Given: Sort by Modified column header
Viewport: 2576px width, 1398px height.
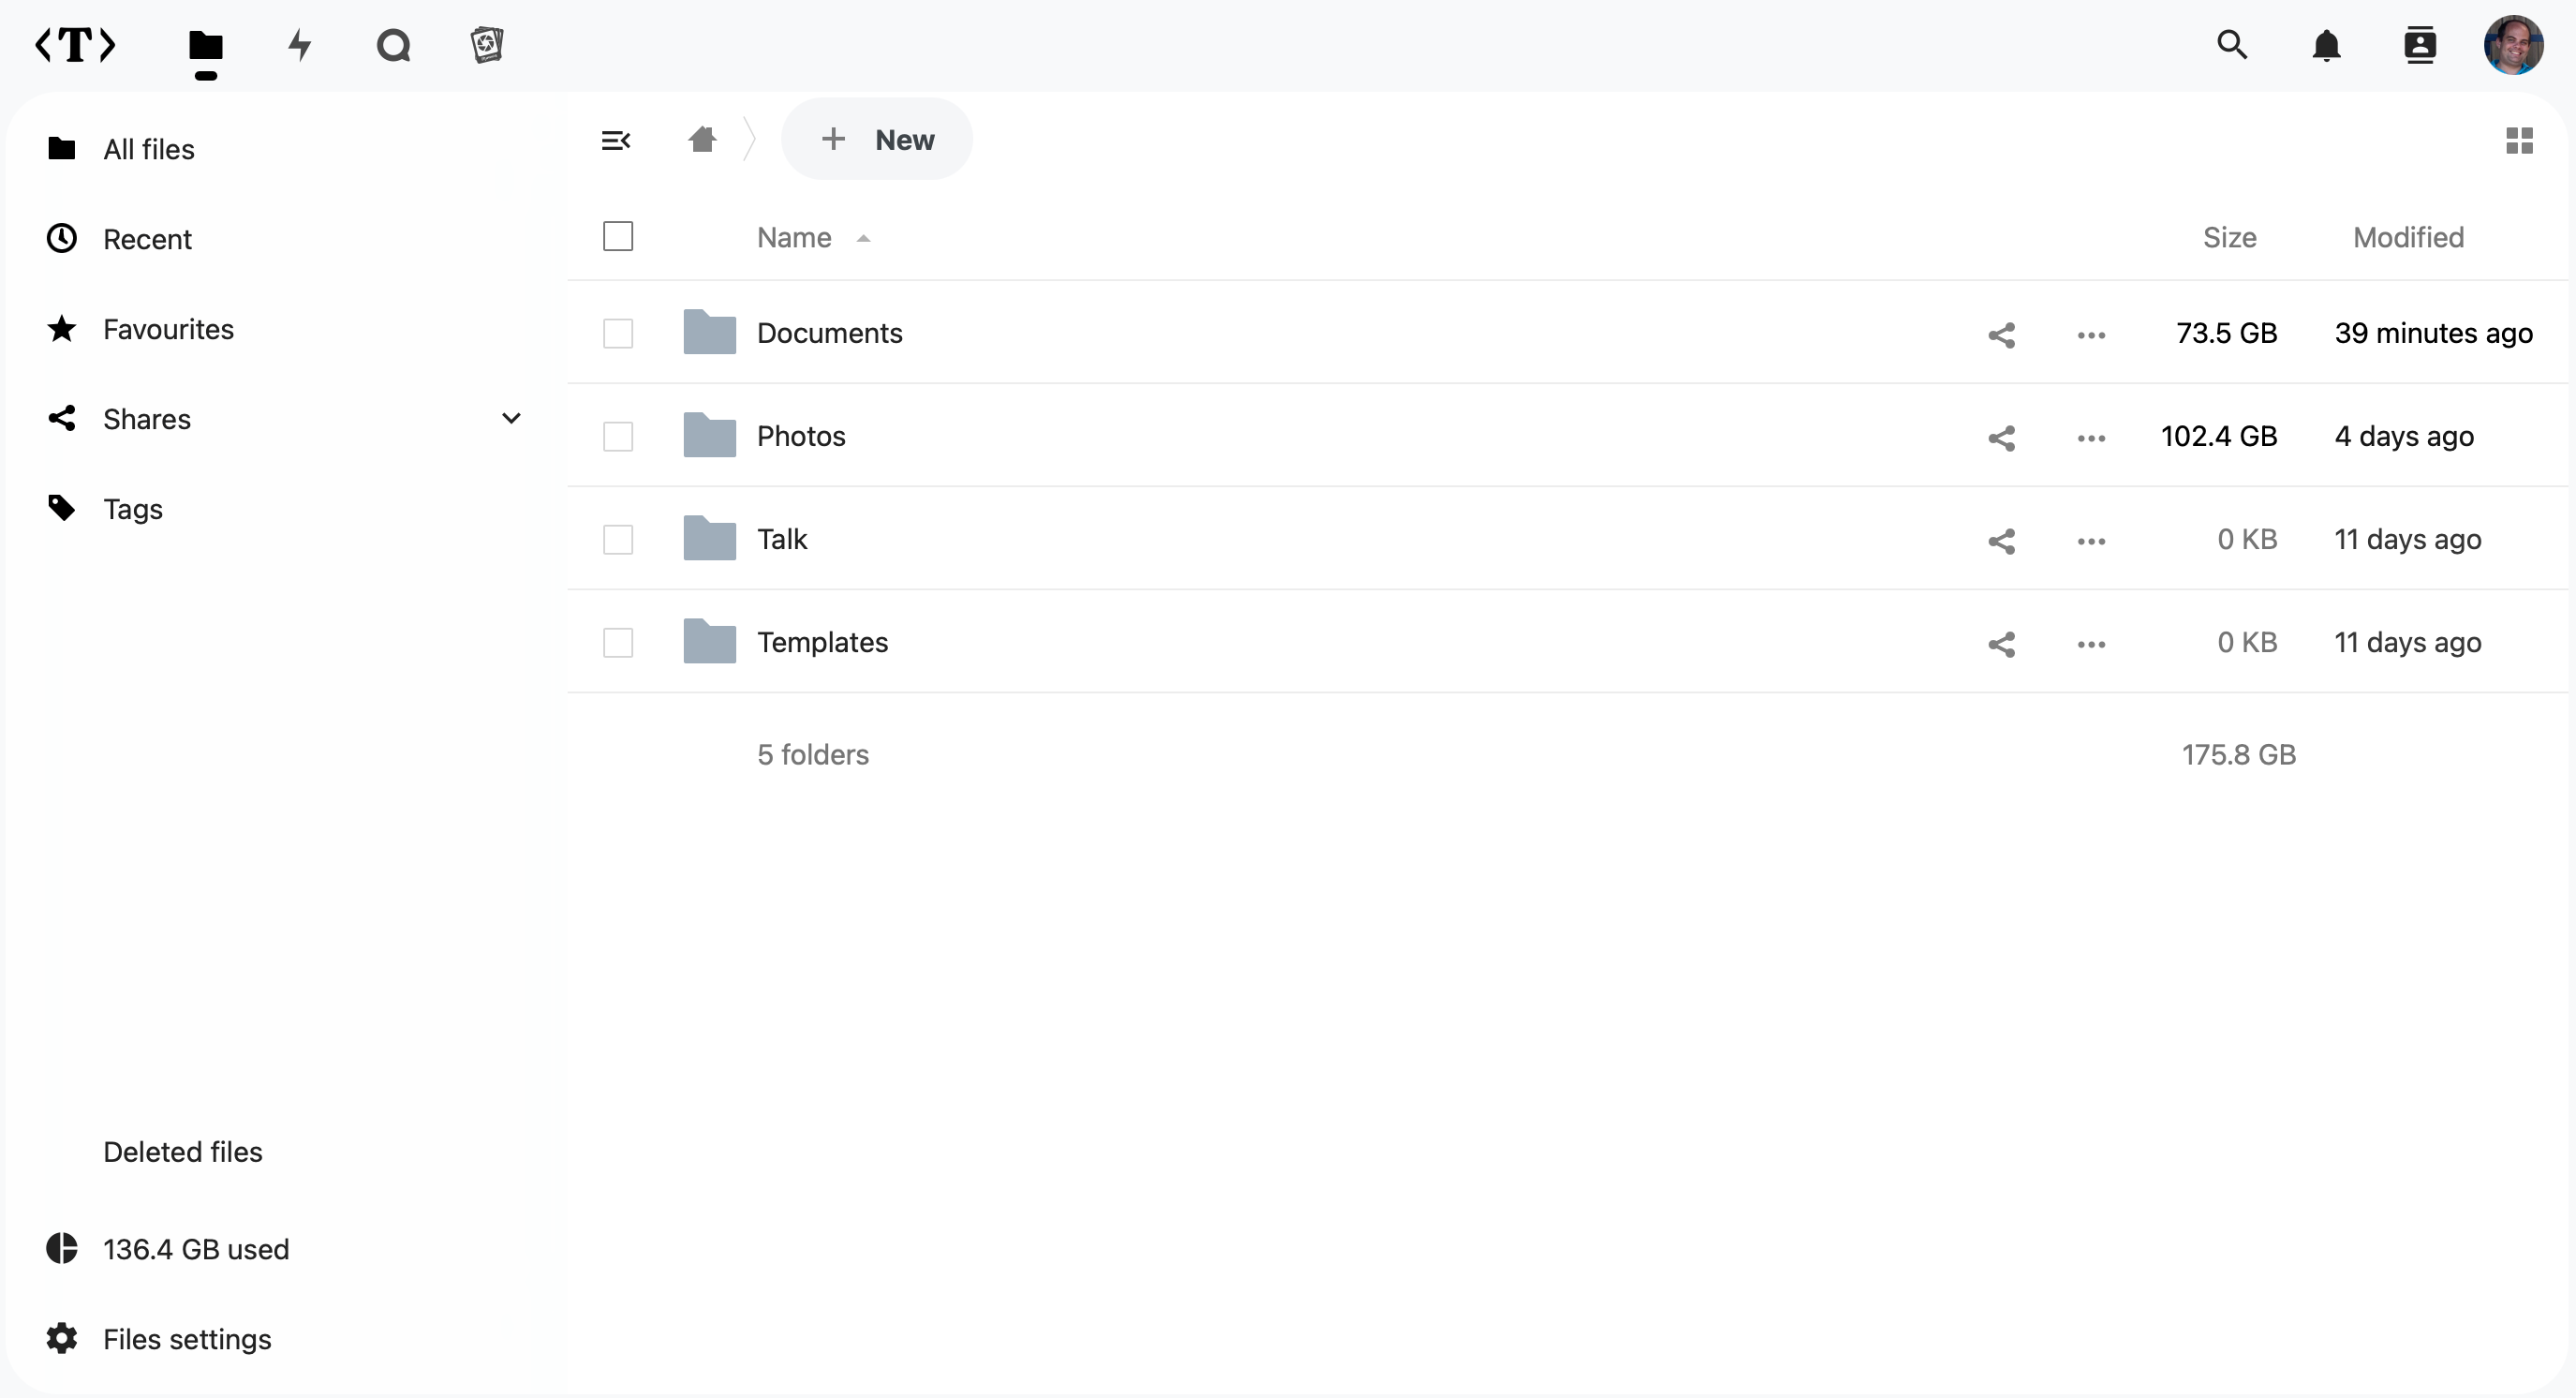Looking at the screenshot, I should tap(2408, 237).
